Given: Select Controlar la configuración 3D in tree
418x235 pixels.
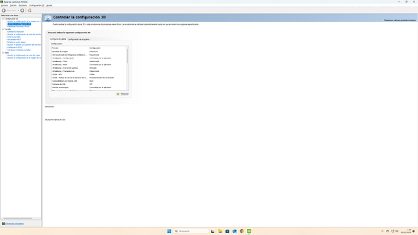Looking at the screenshot, I should [x=19, y=24].
